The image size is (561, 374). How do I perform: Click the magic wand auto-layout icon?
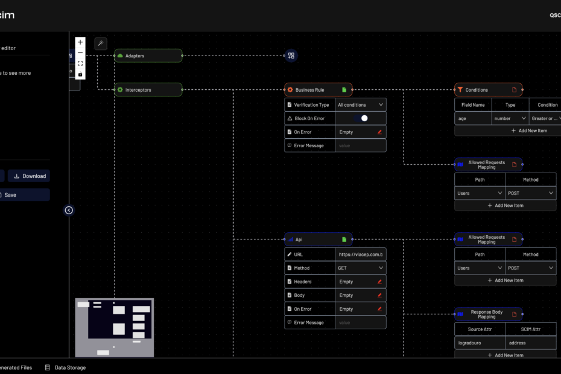[101, 43]
